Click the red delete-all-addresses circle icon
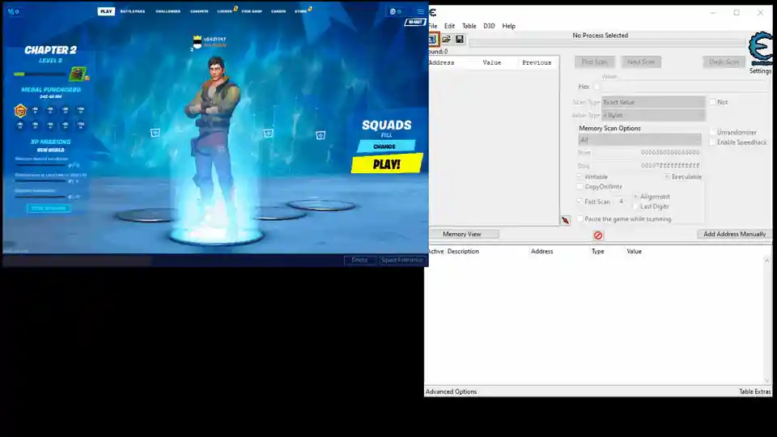Viewport: 777px width, 437px height. point(598,235)
